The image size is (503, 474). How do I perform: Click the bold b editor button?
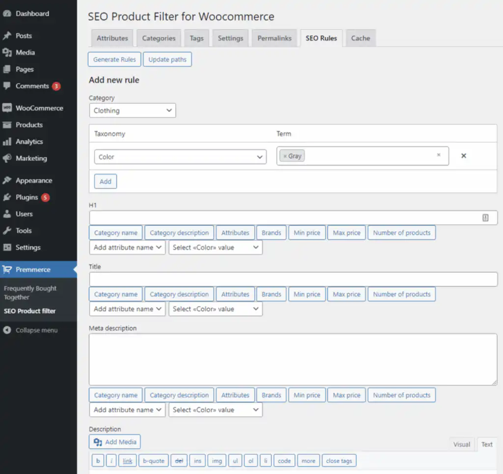pos(98,461)
